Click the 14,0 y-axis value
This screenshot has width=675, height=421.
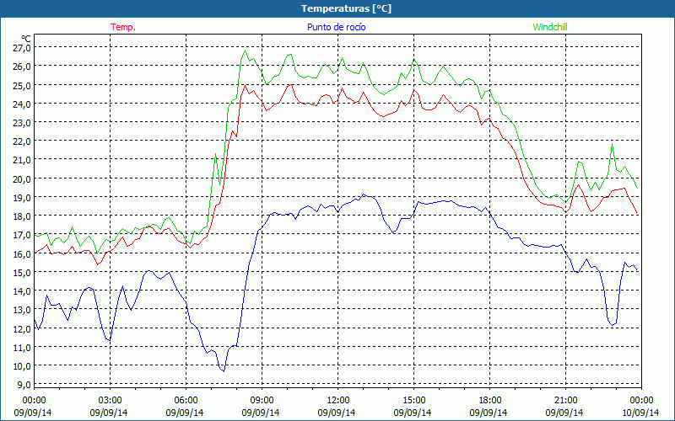coord(22,291)
